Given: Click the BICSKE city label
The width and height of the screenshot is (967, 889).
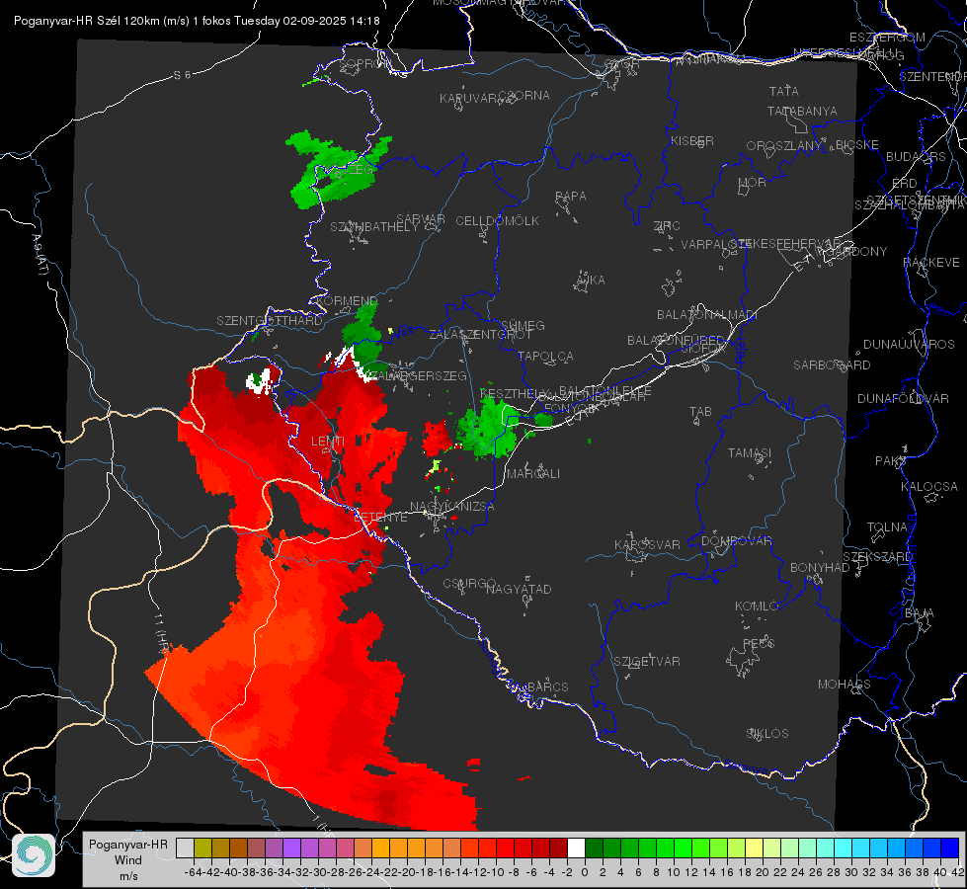Looking at the screenshot, I should pos(857,145).
